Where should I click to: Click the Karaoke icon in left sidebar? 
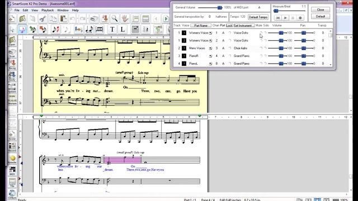(12, 159)
